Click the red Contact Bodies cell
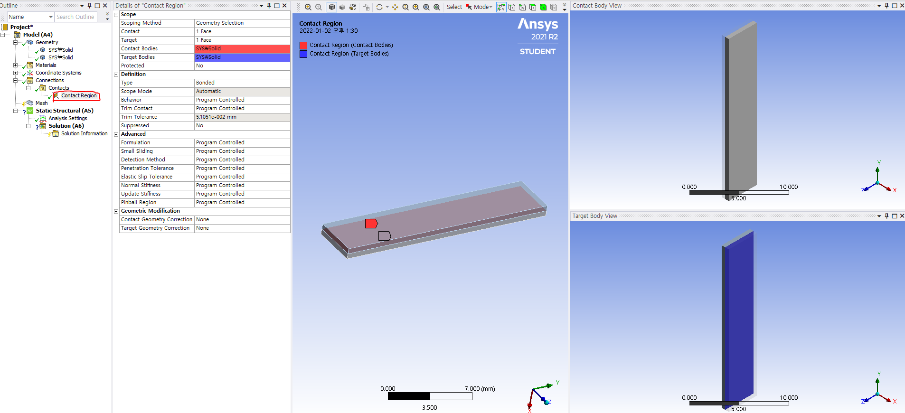Screen dimensions: 905x413 [x=242, y=48]
